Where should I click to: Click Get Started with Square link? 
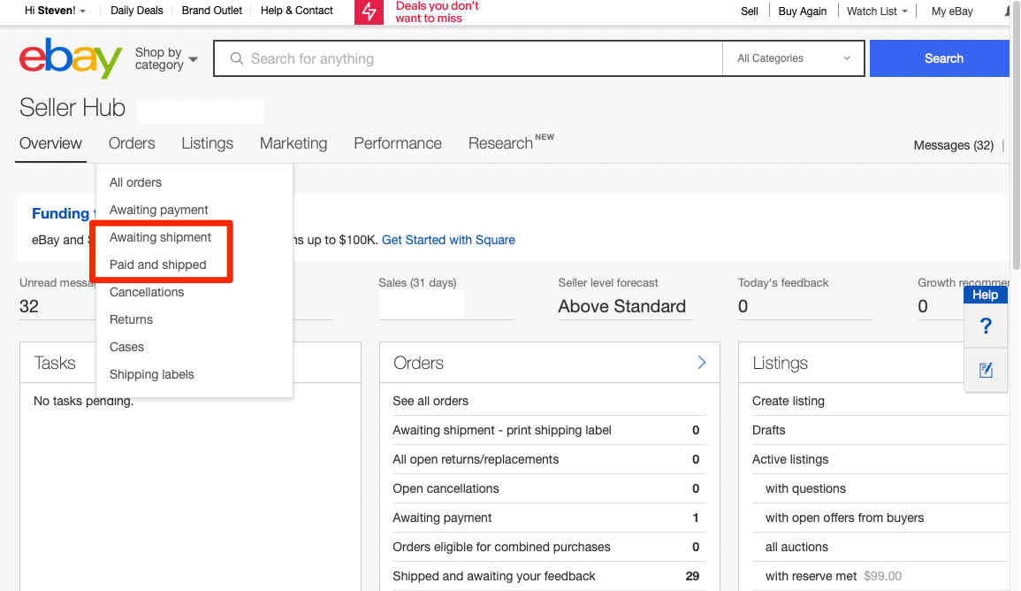tap(448, 240)
